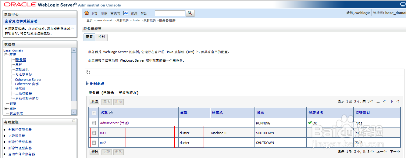Viewport: 406px width, 158px height.
Task: Check the ms1 row checkbox
Action: [x=94, y=133]
